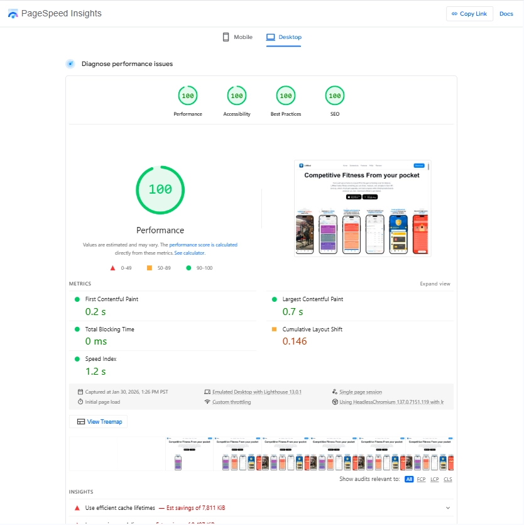Open the See calculator link
Viewport: 524px width, 525px height.
(x=189, y=252)
